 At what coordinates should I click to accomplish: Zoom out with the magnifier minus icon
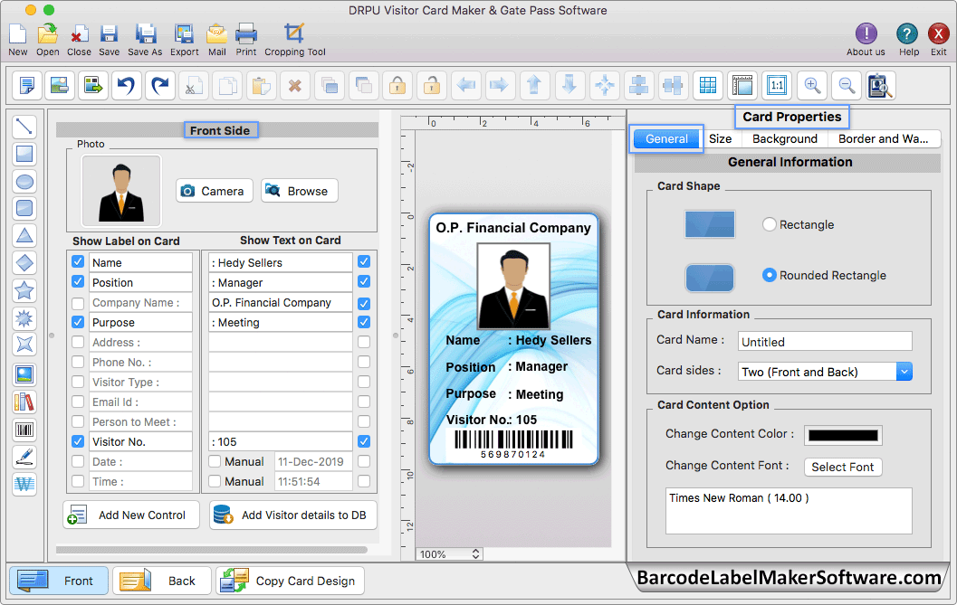[x=847, y=85]
